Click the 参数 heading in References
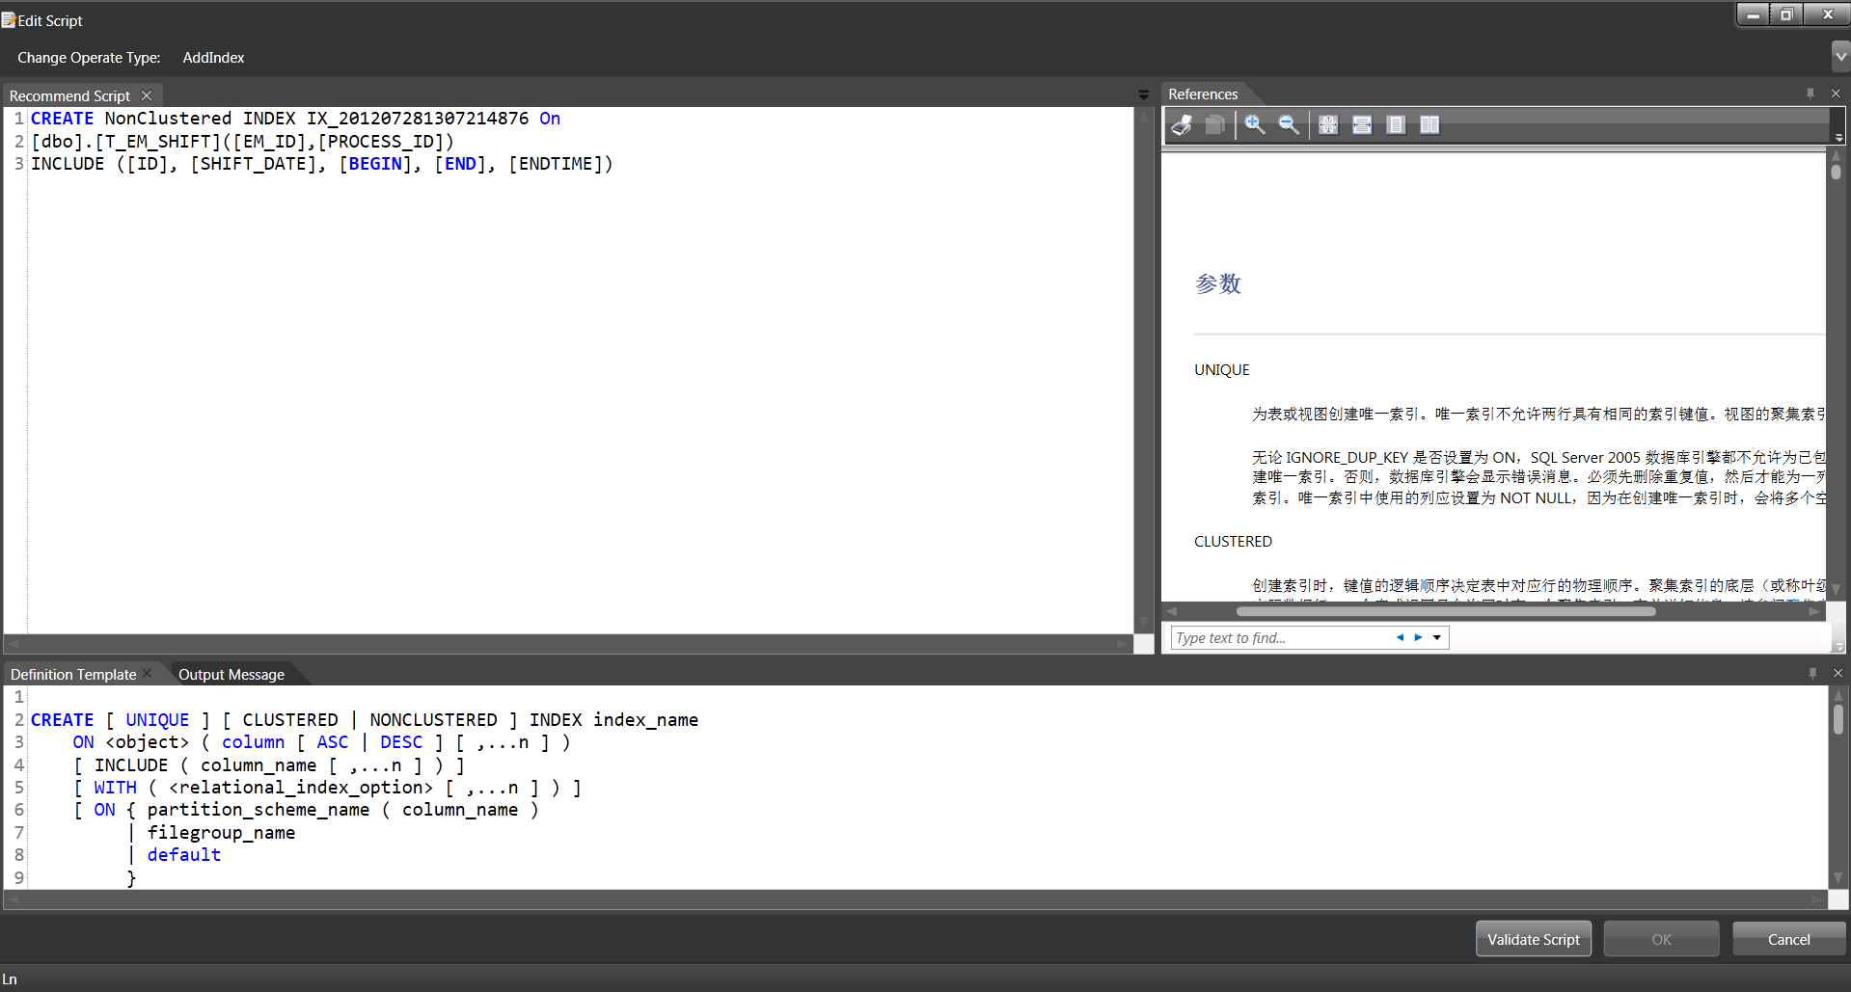 tap(1218, 283)
